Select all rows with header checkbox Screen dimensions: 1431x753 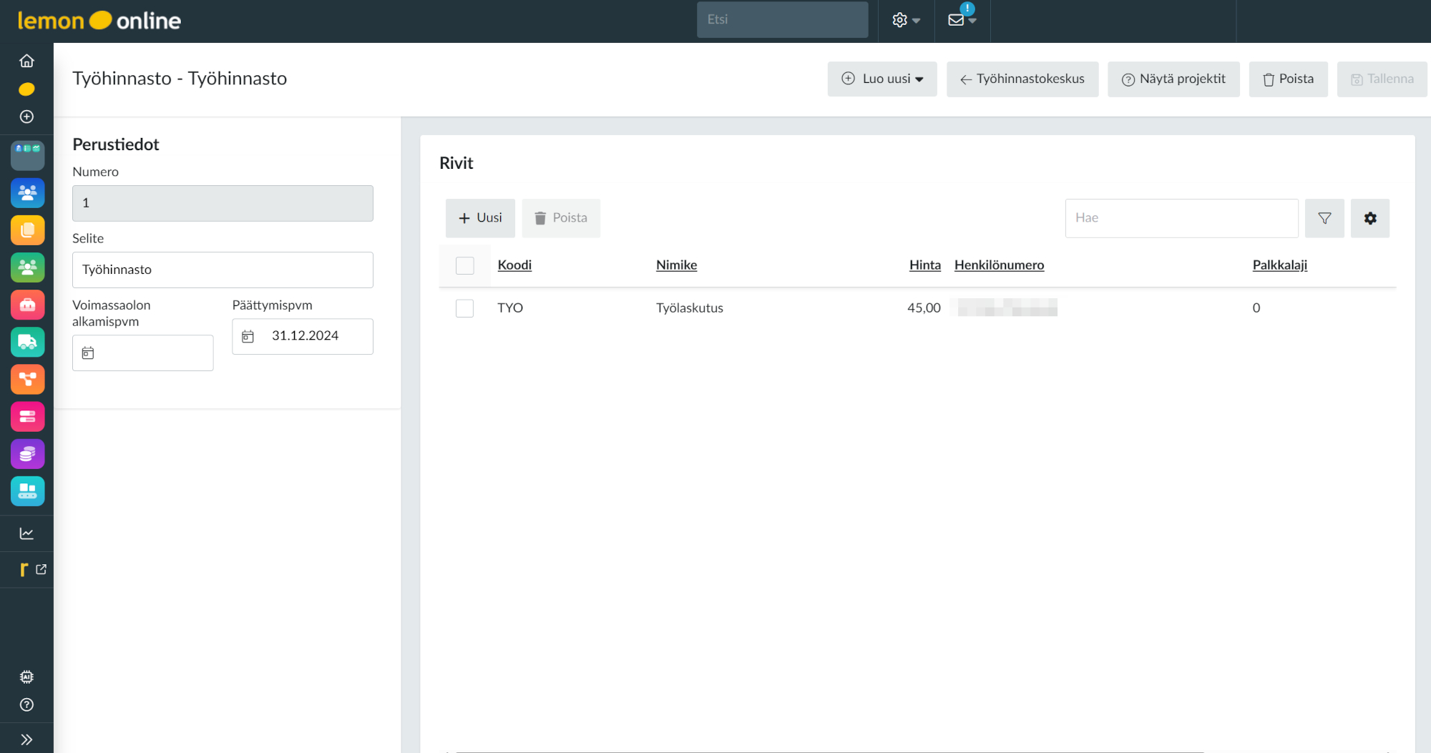tap(465, 265)
